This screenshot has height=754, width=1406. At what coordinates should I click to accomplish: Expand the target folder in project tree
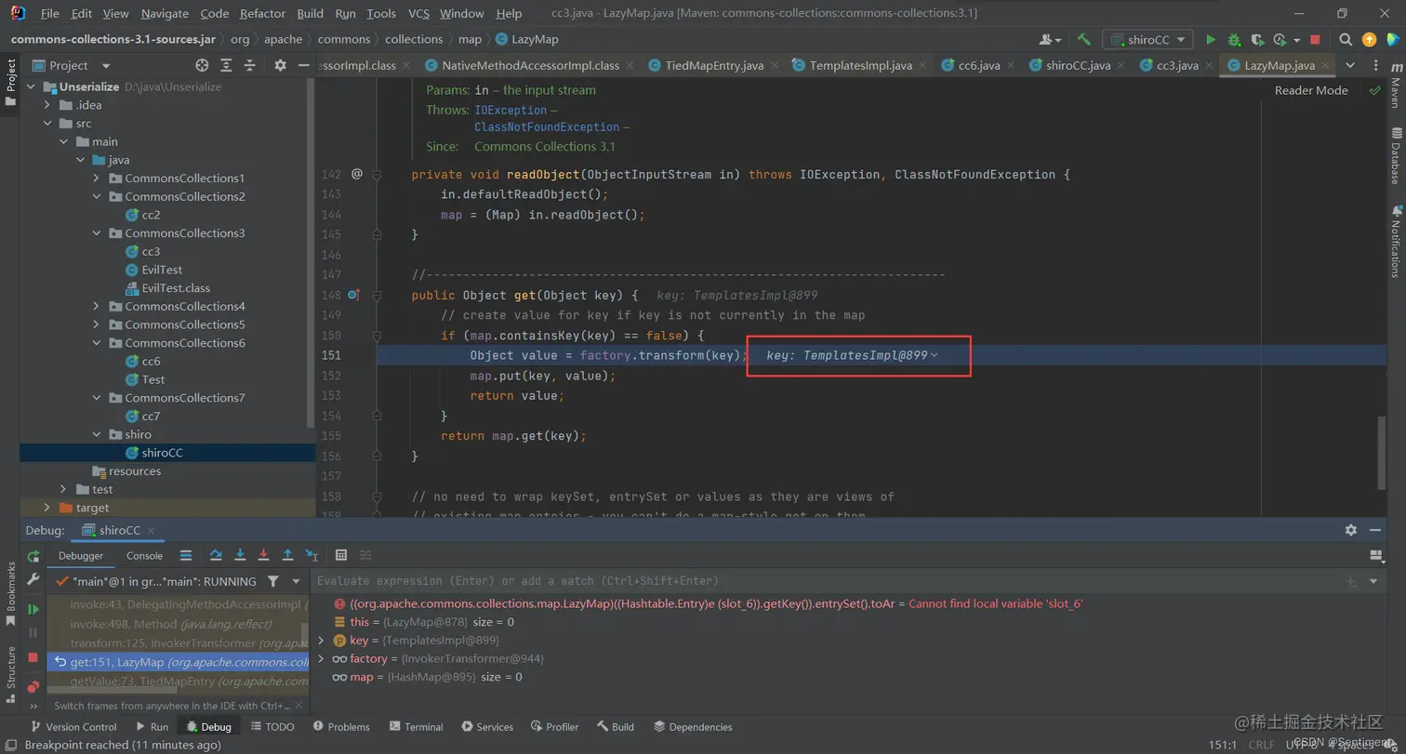click(46, 508)
